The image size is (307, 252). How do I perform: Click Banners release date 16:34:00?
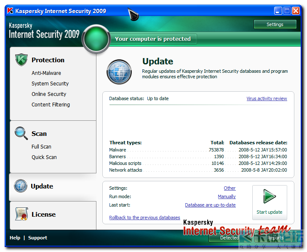(263, 157)
